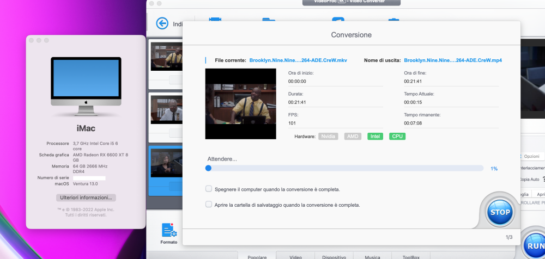Click the Tempo rimanente value 00:07:08

tap(413, 124)
